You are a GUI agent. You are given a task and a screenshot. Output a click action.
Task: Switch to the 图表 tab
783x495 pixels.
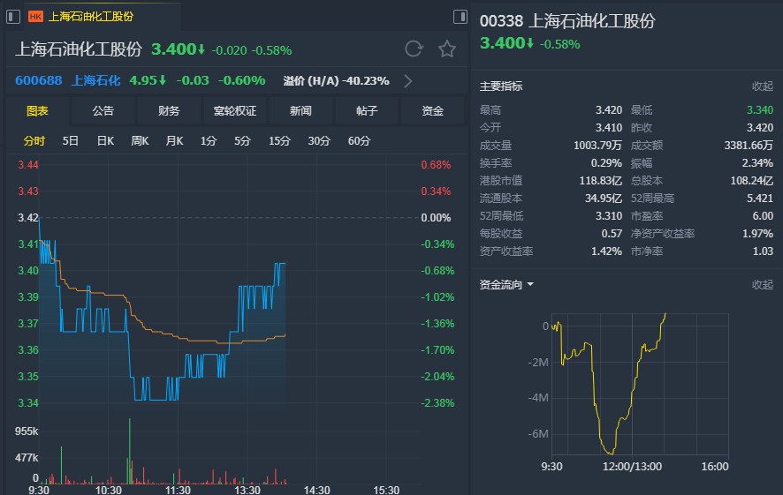point(37,110)
